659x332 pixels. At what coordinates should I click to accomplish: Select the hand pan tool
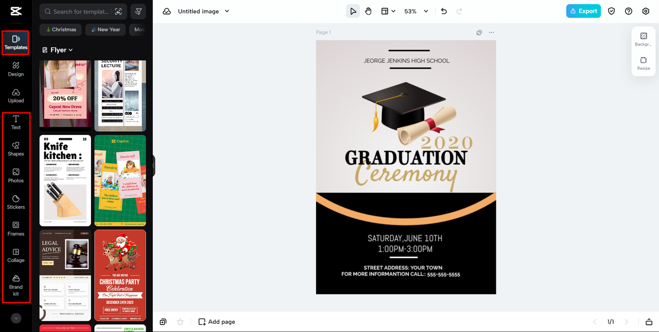coord(369,11)
